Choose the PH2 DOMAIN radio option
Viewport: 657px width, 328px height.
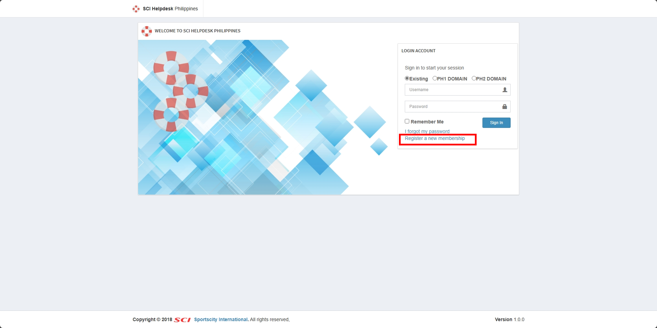[474, 78]
